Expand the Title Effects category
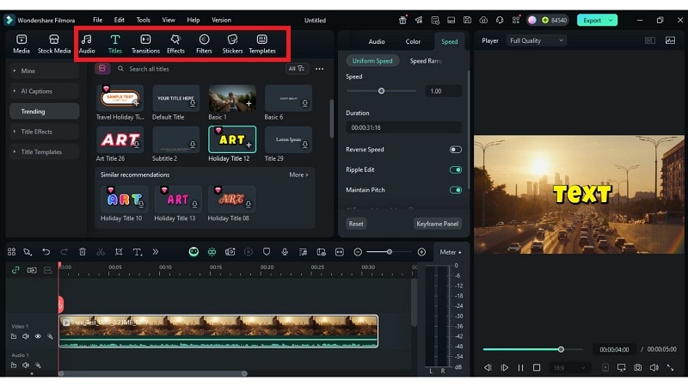The height and width of the screenshot is (387, 688). click(45, 132)
